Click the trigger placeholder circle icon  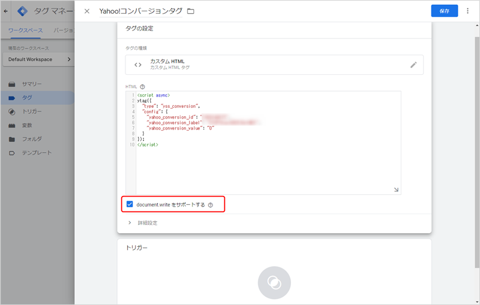coord(274,283)
